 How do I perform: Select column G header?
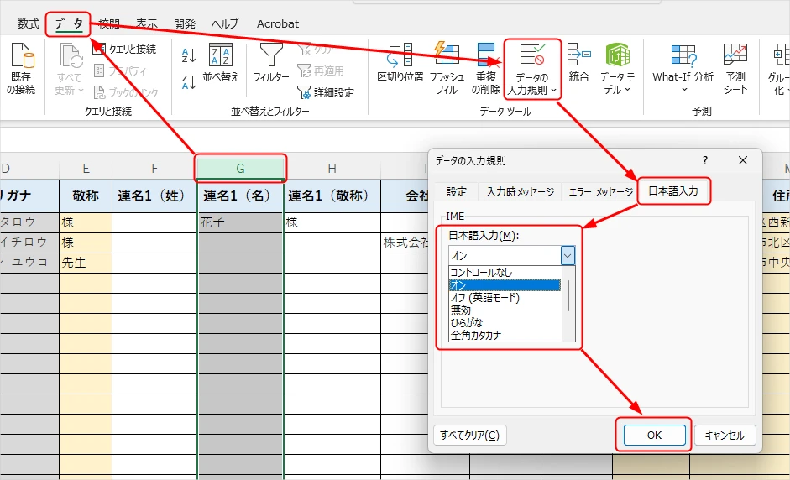coord(240,168)
